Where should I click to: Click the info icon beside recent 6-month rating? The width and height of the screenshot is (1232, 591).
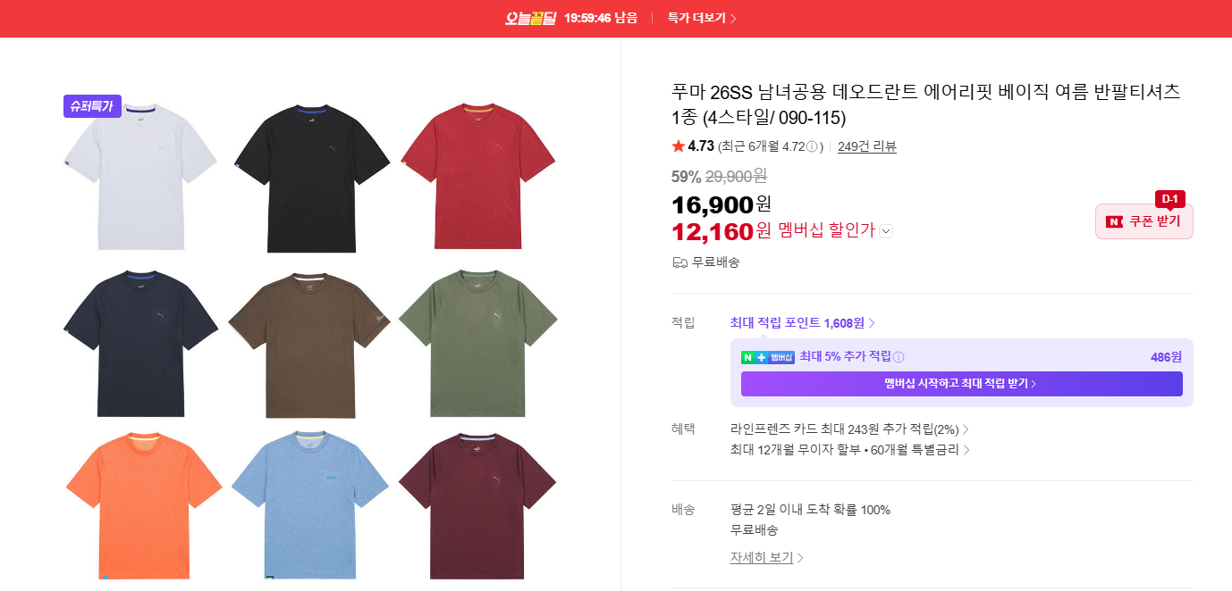(812, 147)
